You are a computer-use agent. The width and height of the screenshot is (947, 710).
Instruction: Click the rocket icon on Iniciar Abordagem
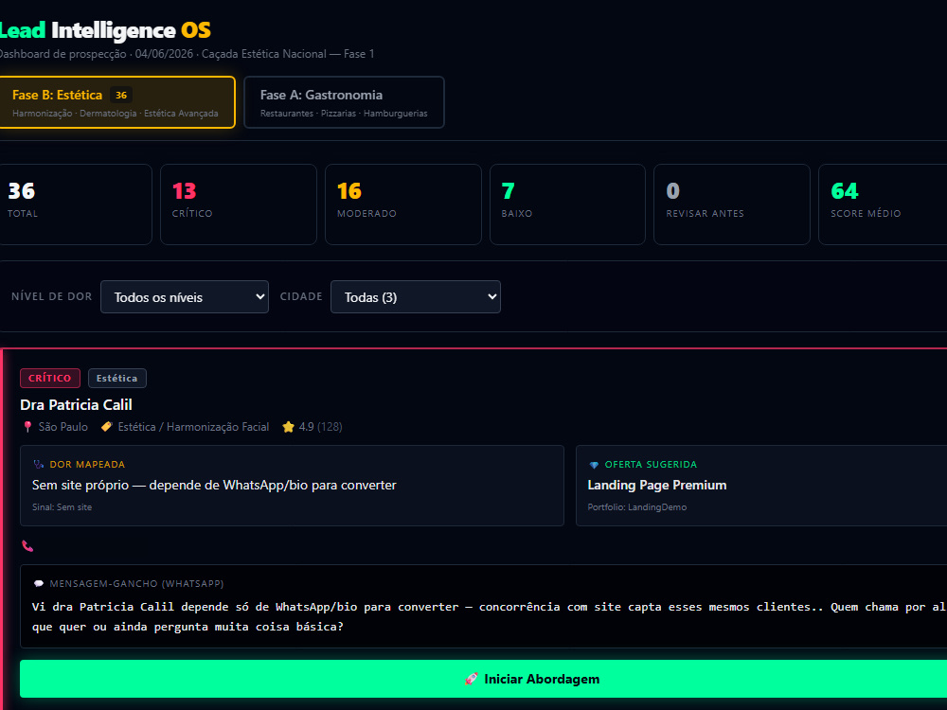click(471, 679)
